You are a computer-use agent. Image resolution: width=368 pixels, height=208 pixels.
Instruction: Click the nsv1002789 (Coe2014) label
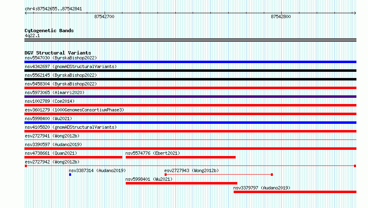click(50, 101)
